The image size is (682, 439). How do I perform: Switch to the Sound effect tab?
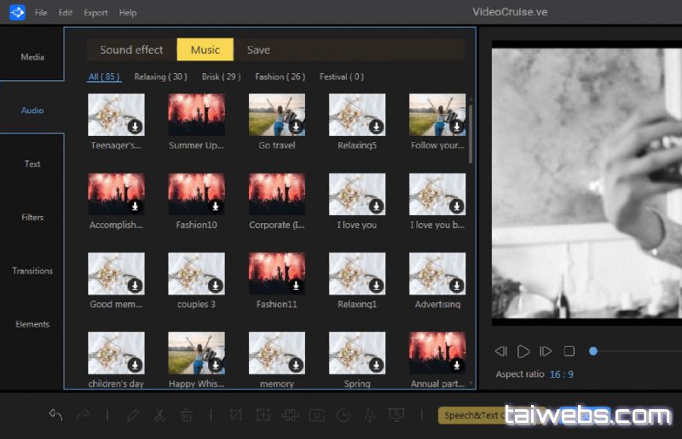pyautogui.click(x=131, y=49)
